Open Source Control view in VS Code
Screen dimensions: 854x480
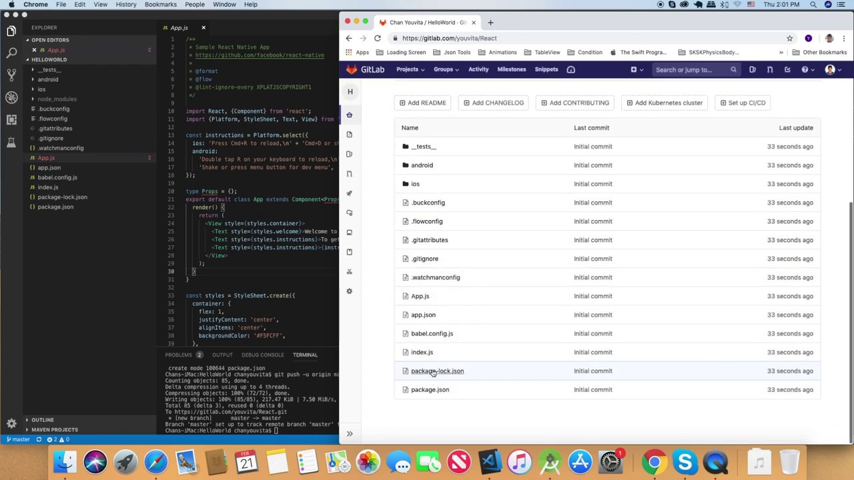[11, 75]
